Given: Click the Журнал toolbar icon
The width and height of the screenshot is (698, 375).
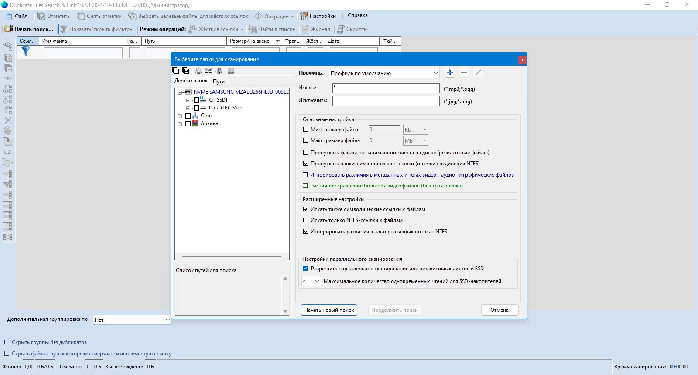Looking at the screenshot, I should (306, 29).
